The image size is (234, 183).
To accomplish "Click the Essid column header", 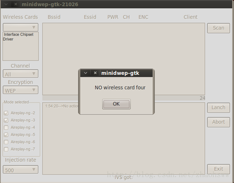I will pyautogui.click(x=90, y=17).
